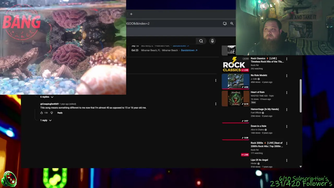Open Bandsintown link for the Sep show
The width and height of the screenshot is (334, 188).
181,46
